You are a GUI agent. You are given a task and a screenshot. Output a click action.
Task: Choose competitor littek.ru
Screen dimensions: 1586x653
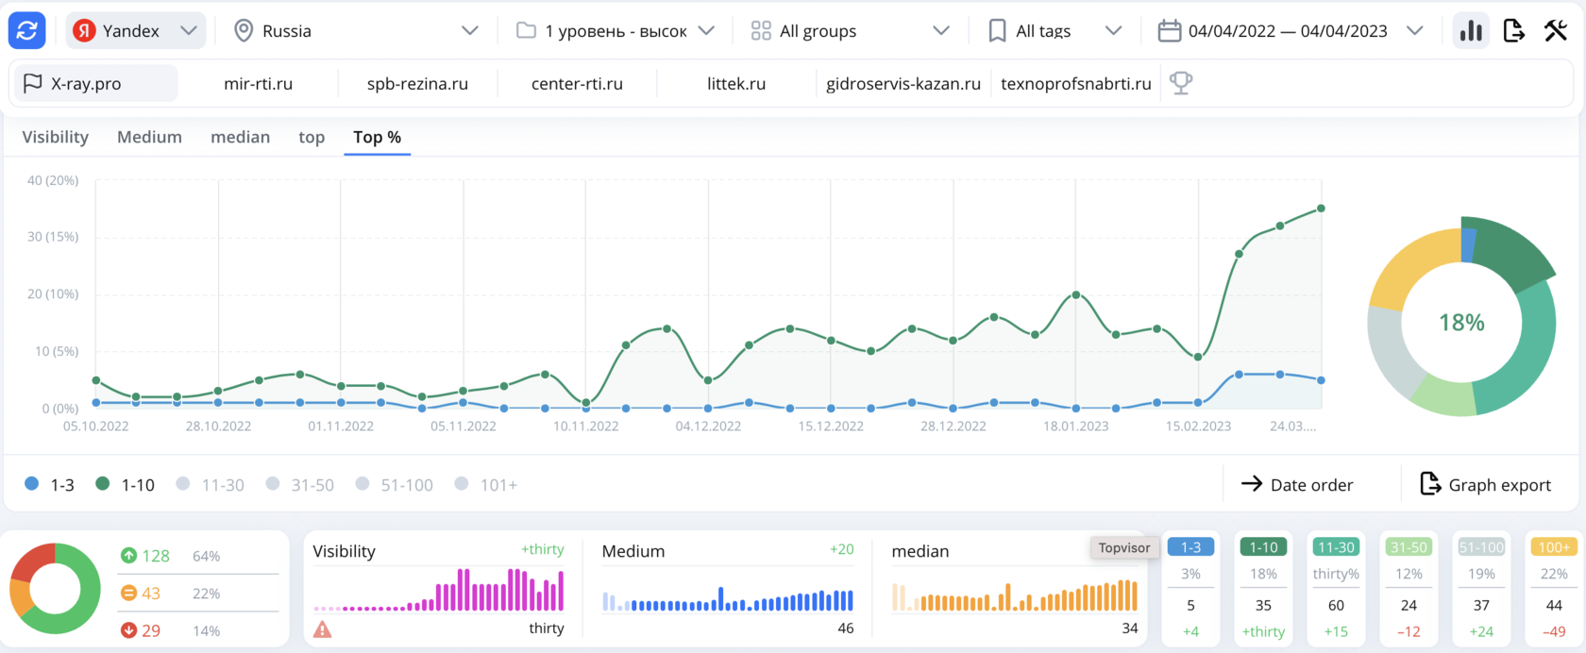click(736, 83)
